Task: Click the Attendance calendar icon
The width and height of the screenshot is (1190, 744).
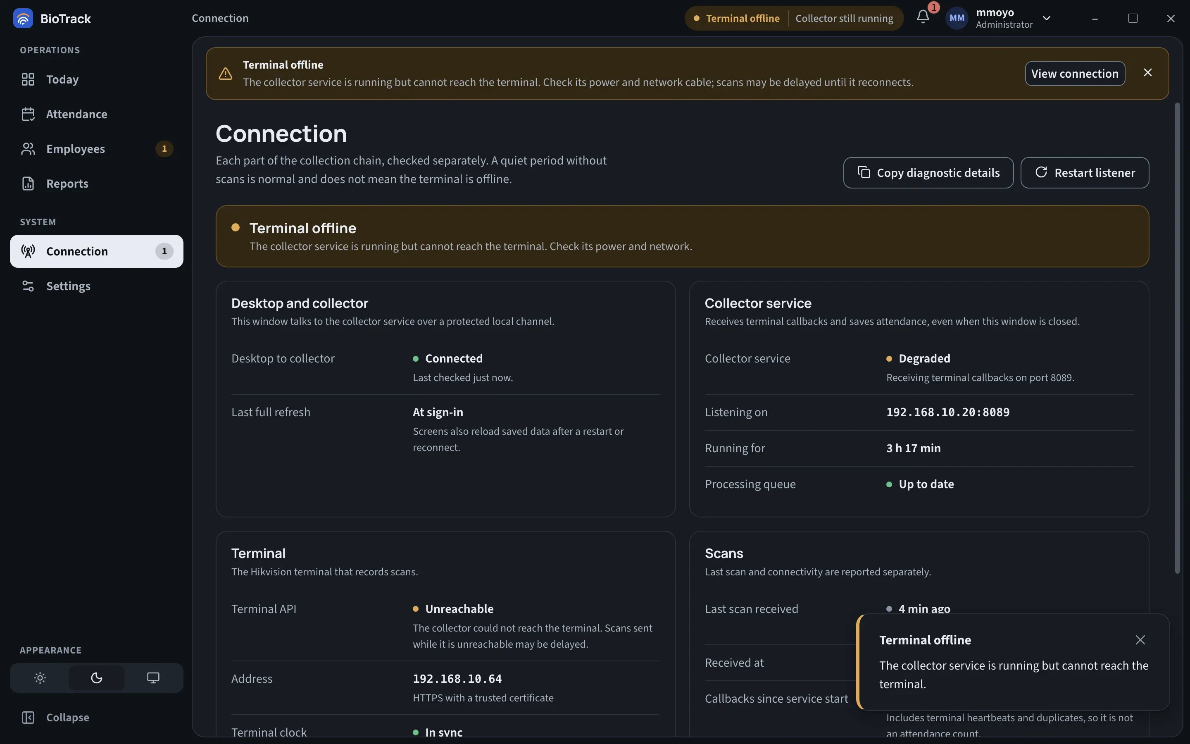Action: point(28,114)
